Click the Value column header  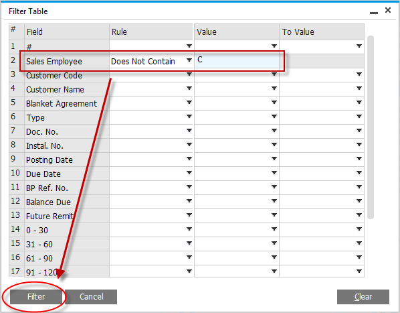[x=237, y=32]
